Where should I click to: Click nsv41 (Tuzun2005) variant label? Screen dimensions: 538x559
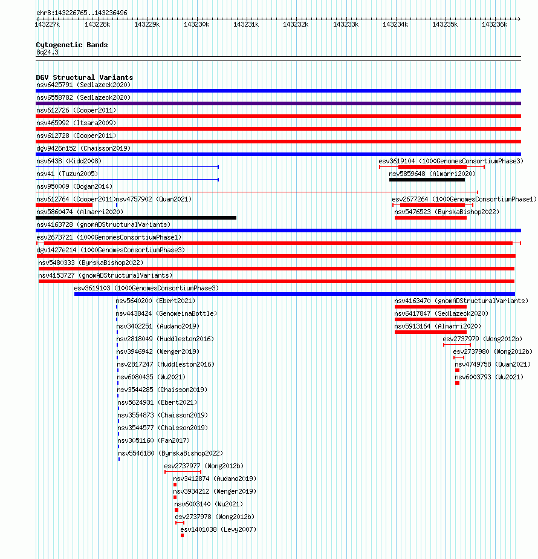click(67, 174)
